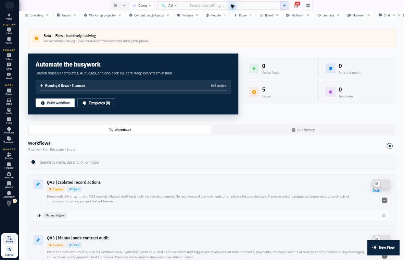The height and width of the screenshot is (260, 404).
Task: Click edit icon for Manual node contract audit
Action: coord(38,240)
